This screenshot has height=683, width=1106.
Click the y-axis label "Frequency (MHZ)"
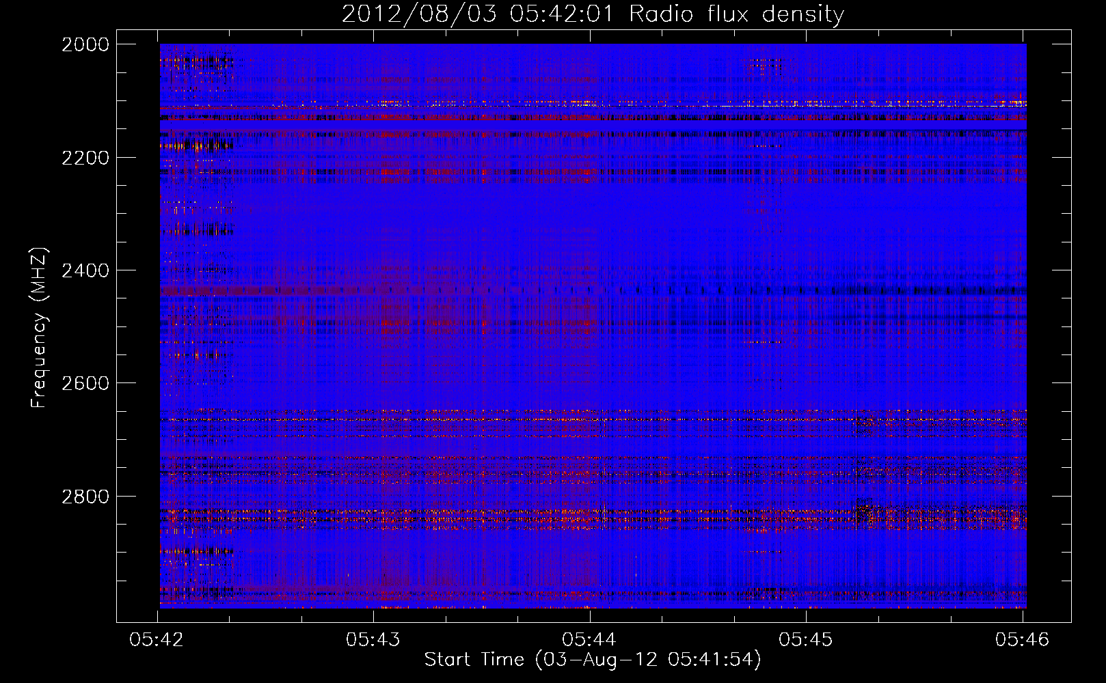(x=39, y=328)
